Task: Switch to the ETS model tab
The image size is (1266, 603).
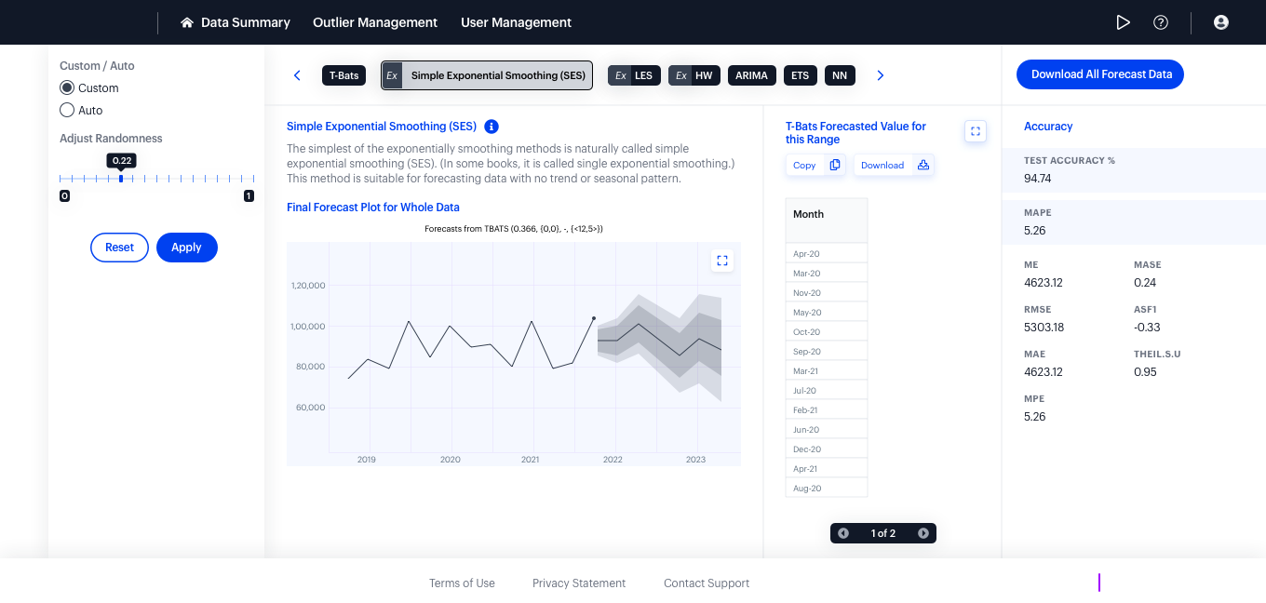Action: click(801, 75)
